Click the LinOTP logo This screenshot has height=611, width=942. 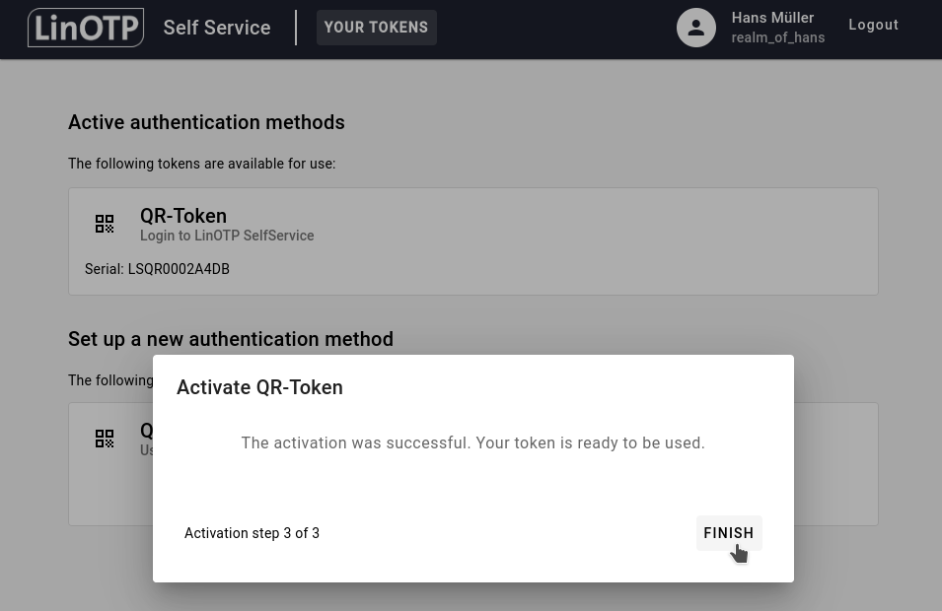tap(86, 28)
